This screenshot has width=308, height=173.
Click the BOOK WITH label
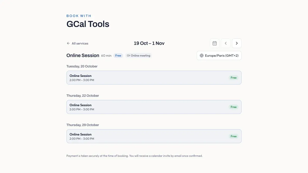click(79, 16)
